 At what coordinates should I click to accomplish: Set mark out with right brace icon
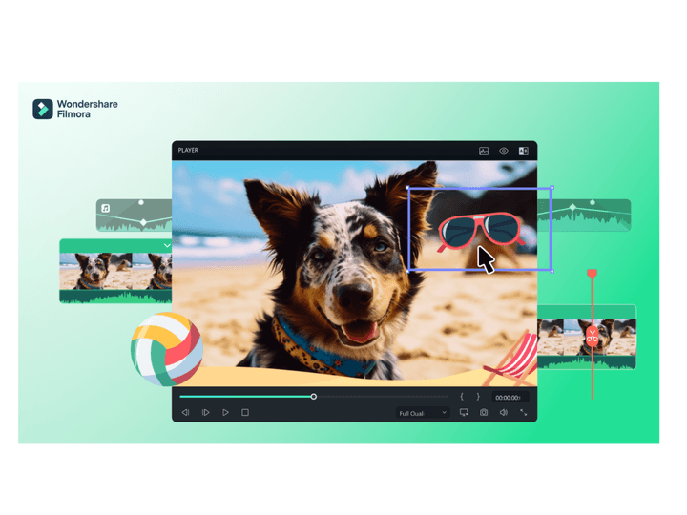[478, 397]
